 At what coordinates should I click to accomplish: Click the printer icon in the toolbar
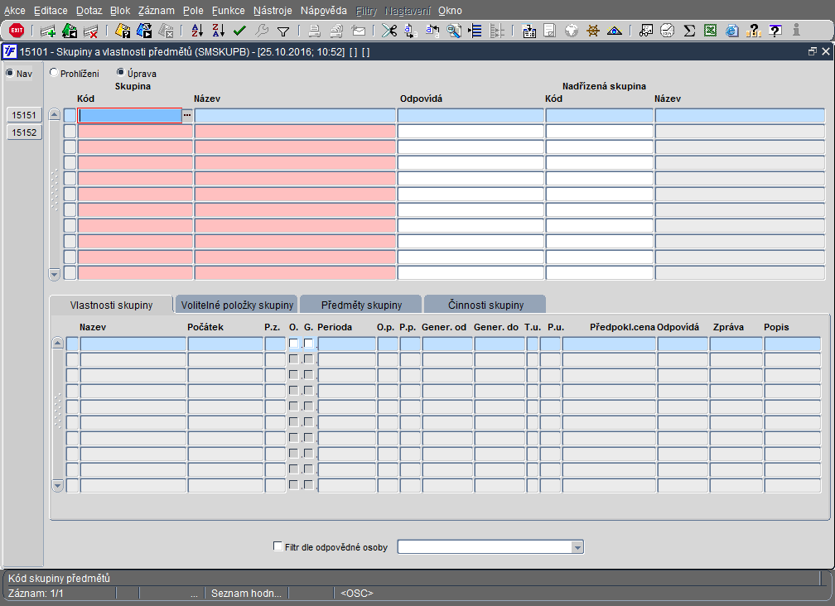pyautogui.click(x=315, y=31)
